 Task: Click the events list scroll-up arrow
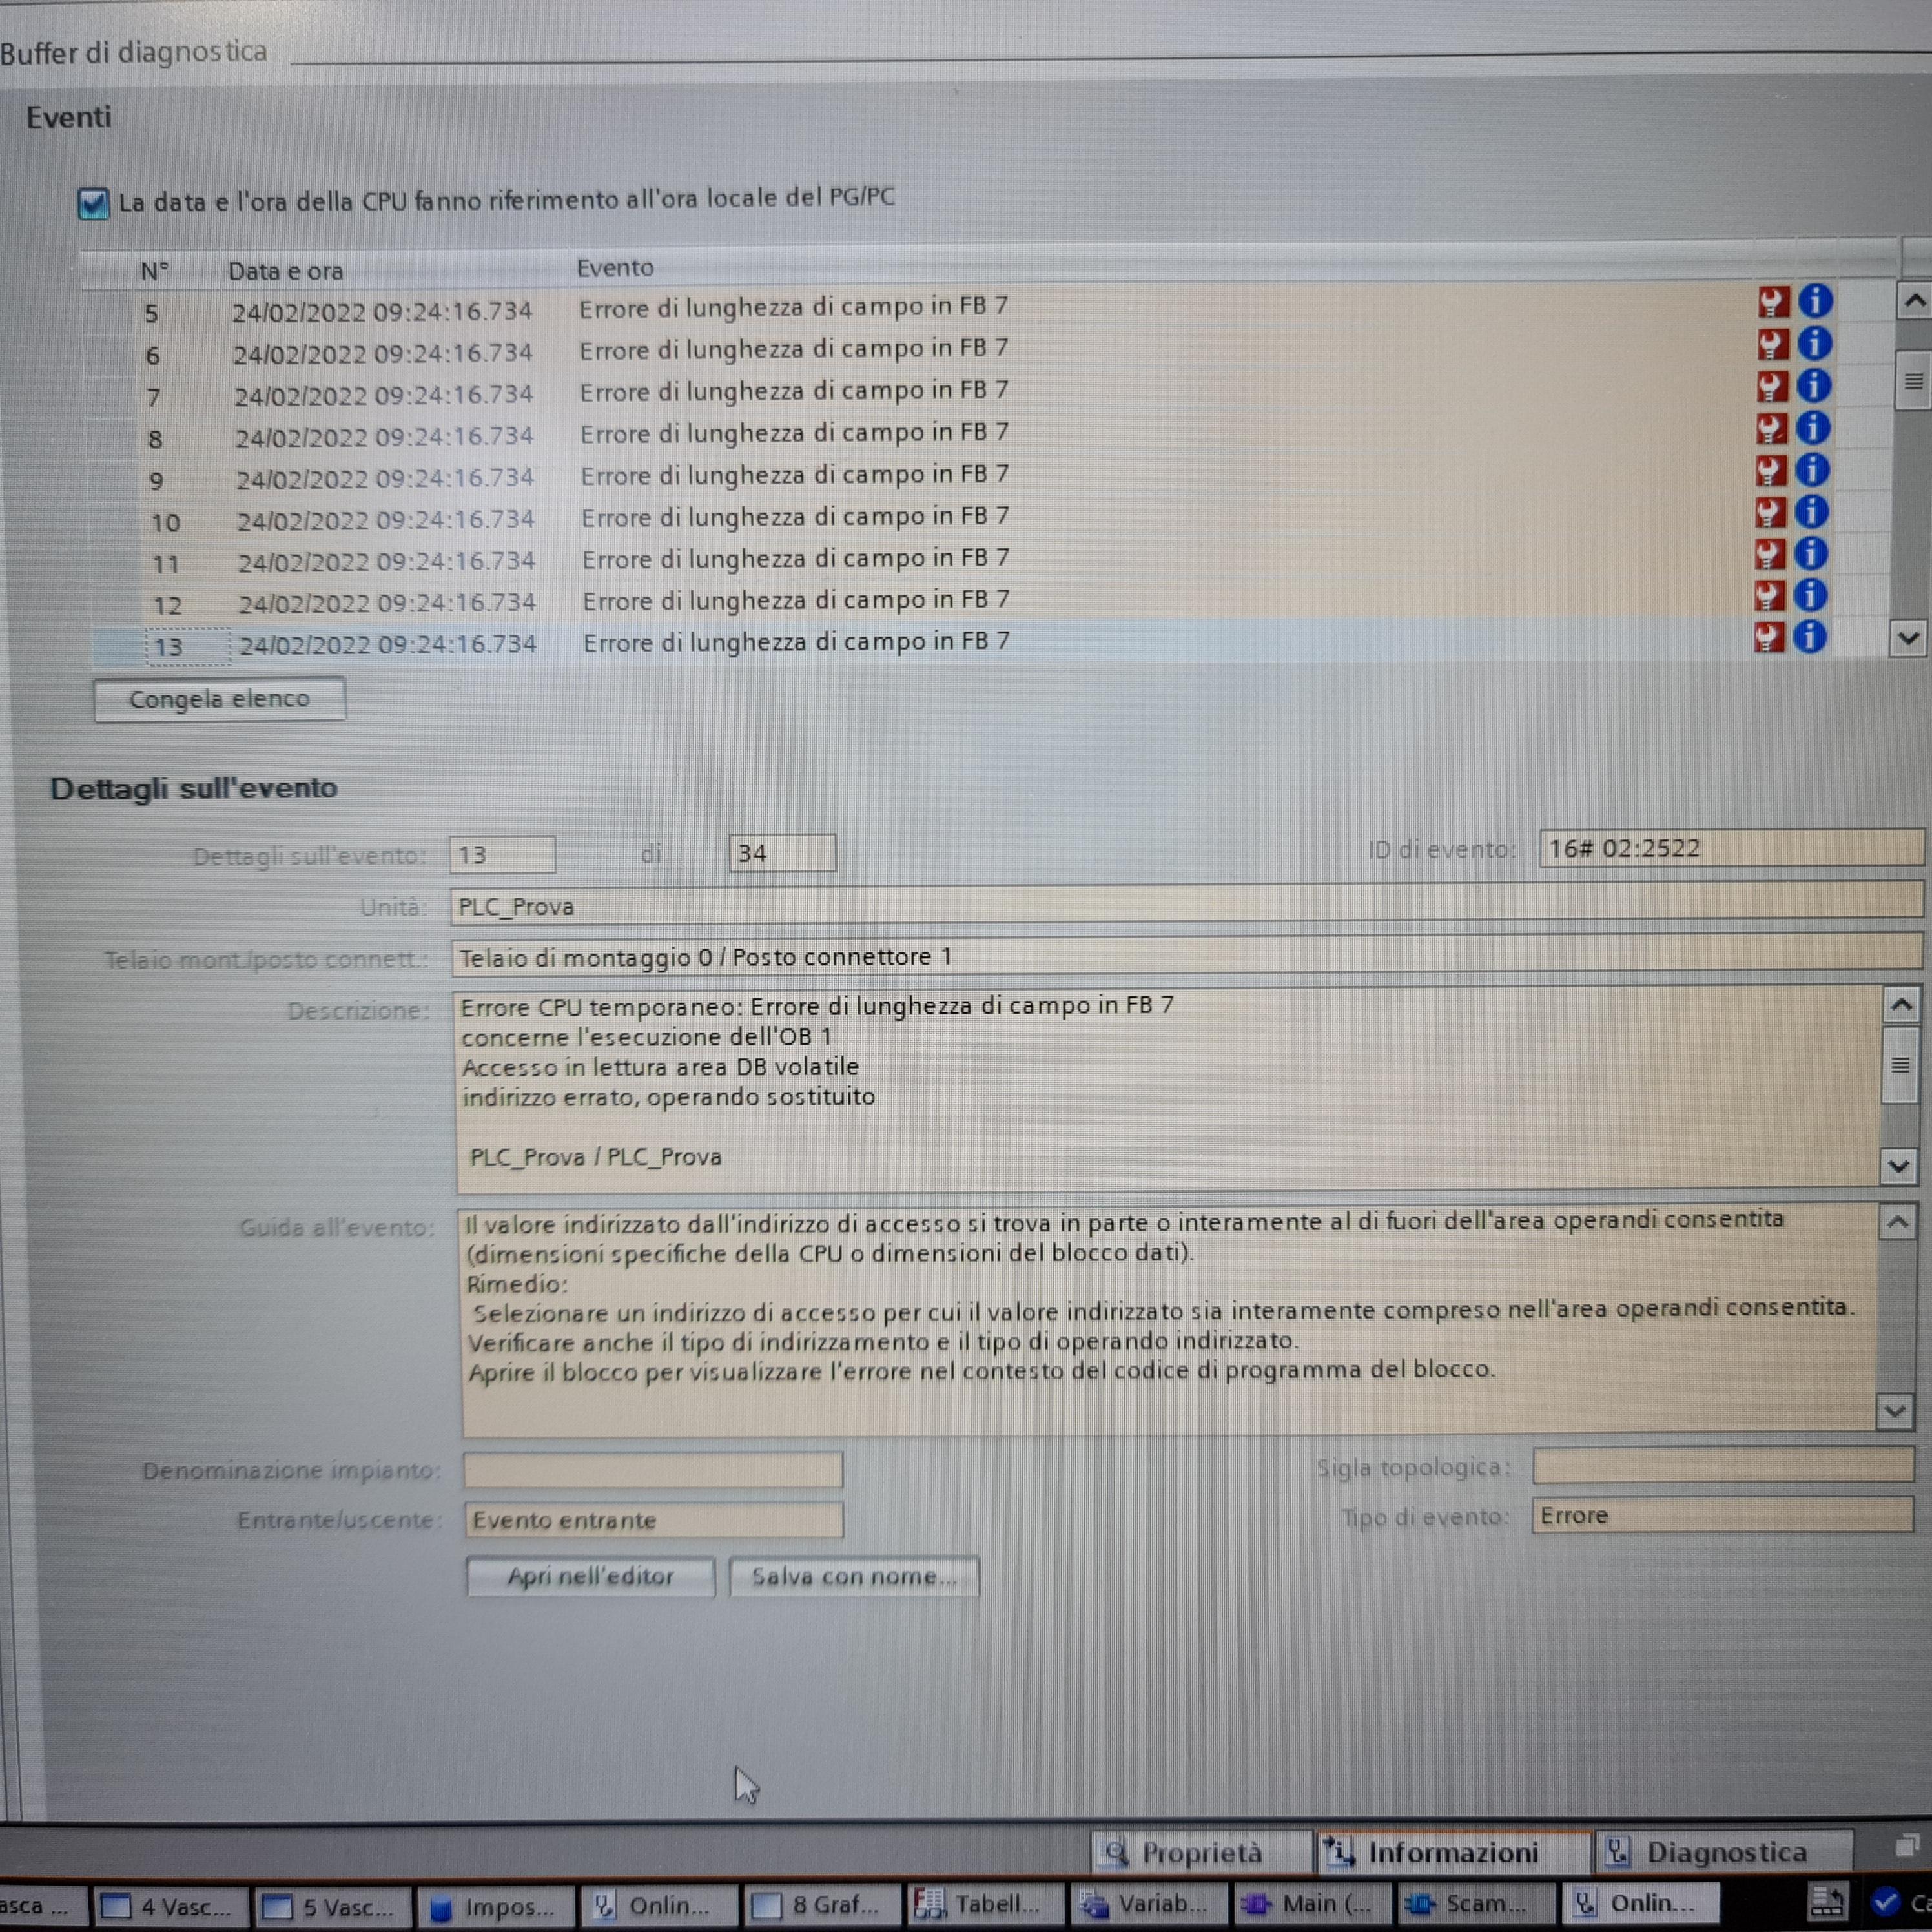(1913, 300)
